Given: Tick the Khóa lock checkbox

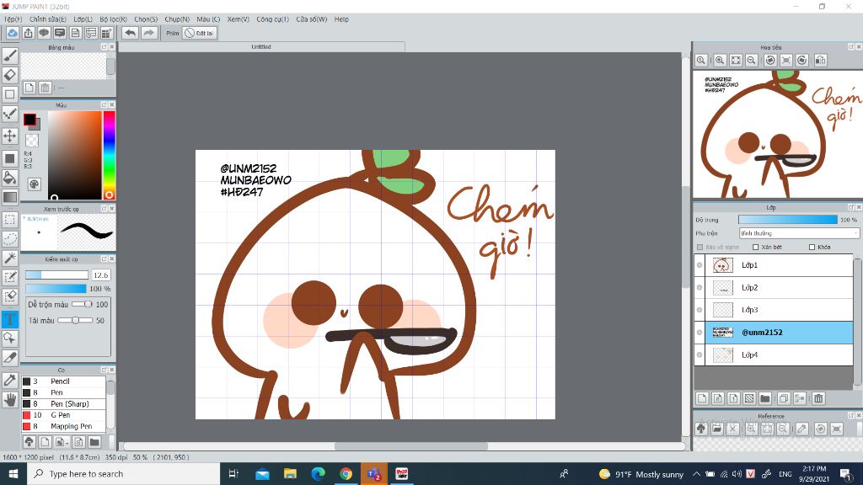Looking at the screenshot, I should coord(812,248).
